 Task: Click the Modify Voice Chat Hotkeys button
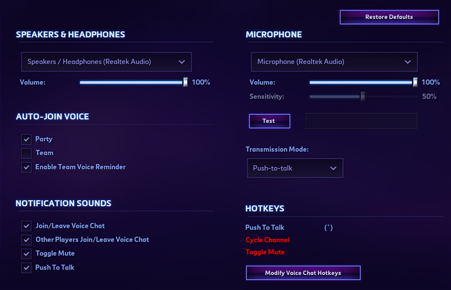point(303,273)
